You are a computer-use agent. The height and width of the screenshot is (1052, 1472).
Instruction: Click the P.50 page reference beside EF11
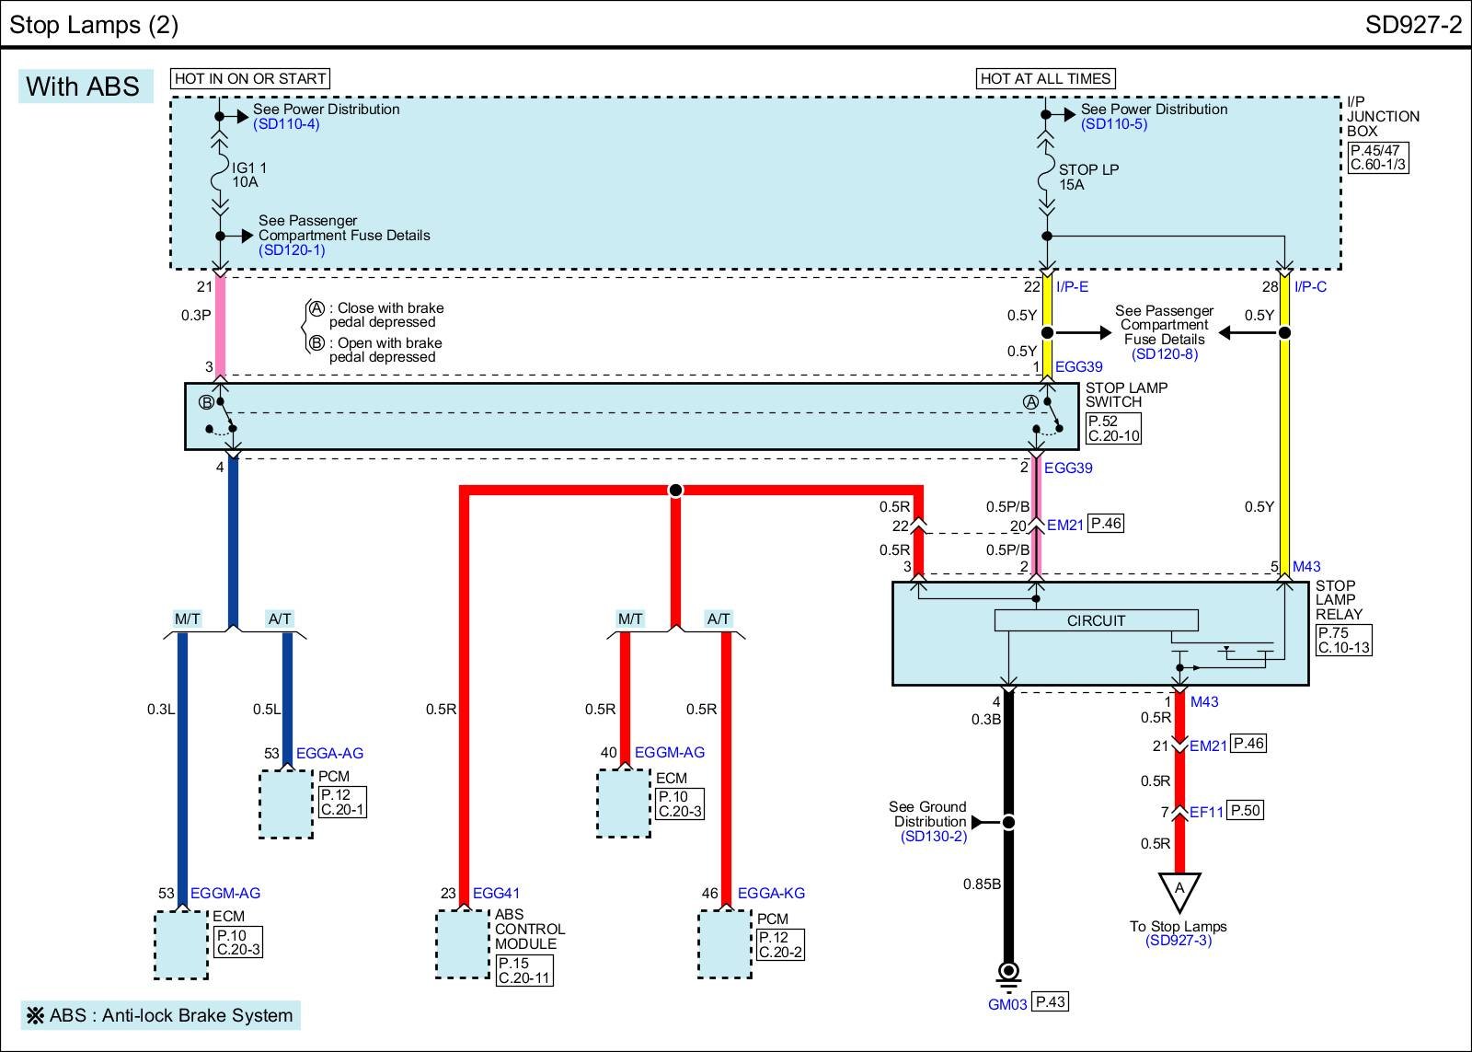point(1245,810)
